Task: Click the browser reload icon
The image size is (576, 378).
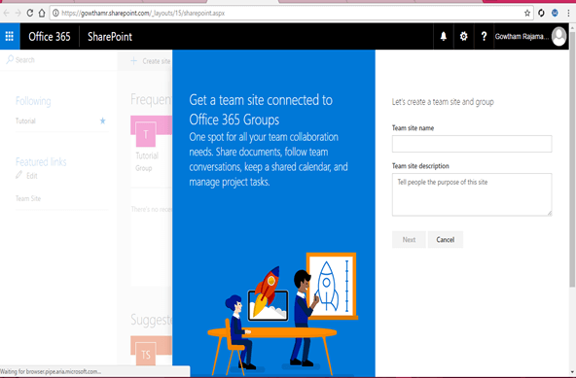Action: [30, 14]
